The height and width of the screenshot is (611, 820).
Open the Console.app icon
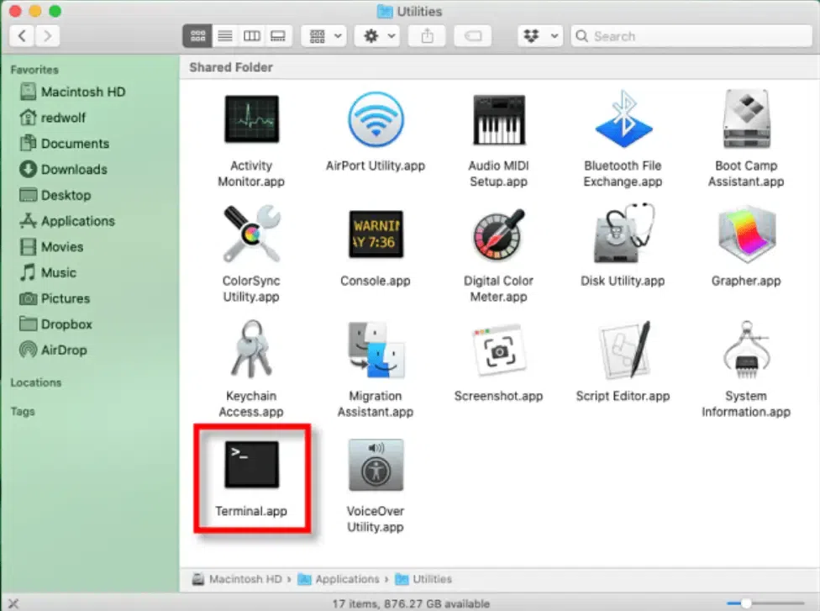click(376, 234)
